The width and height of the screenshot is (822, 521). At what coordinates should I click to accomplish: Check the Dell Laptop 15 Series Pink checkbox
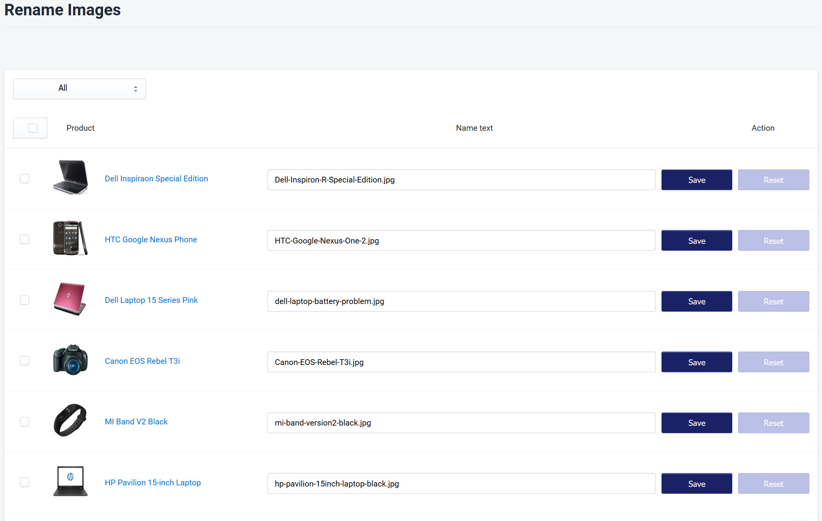click(x=25, y=300)
